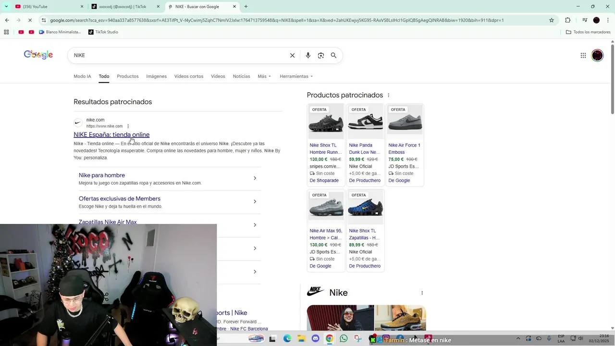This screenshot has height=346, width=615.
Task: Open Google account avatar in page header
Action: tap(597, 55)
